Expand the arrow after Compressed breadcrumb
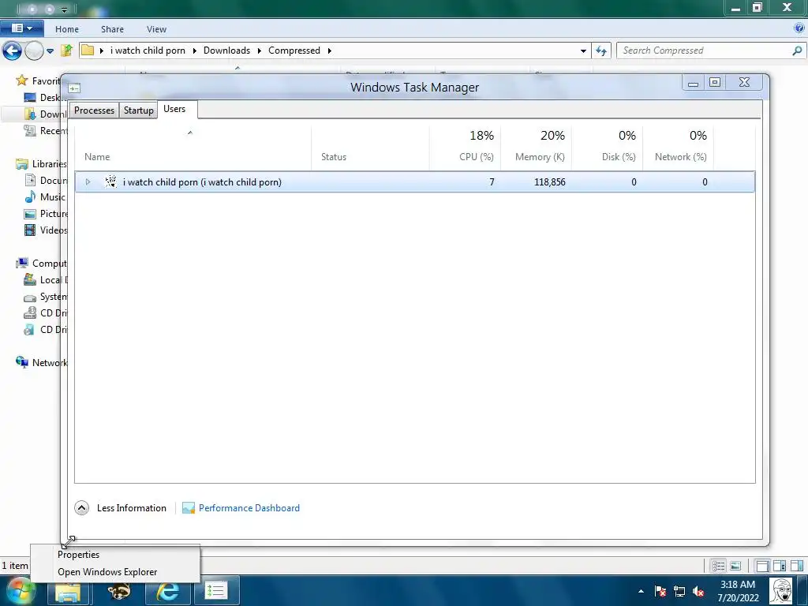The image size is (808, 606). [x=329, y=50]
